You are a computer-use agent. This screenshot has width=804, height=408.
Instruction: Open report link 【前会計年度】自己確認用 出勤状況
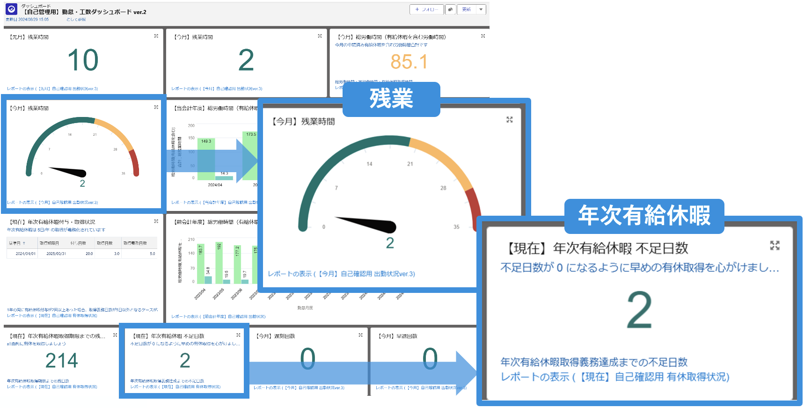point(219,317)
